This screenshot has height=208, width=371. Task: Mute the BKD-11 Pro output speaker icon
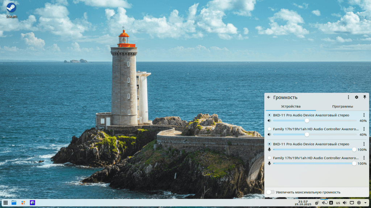click(269, 120)
